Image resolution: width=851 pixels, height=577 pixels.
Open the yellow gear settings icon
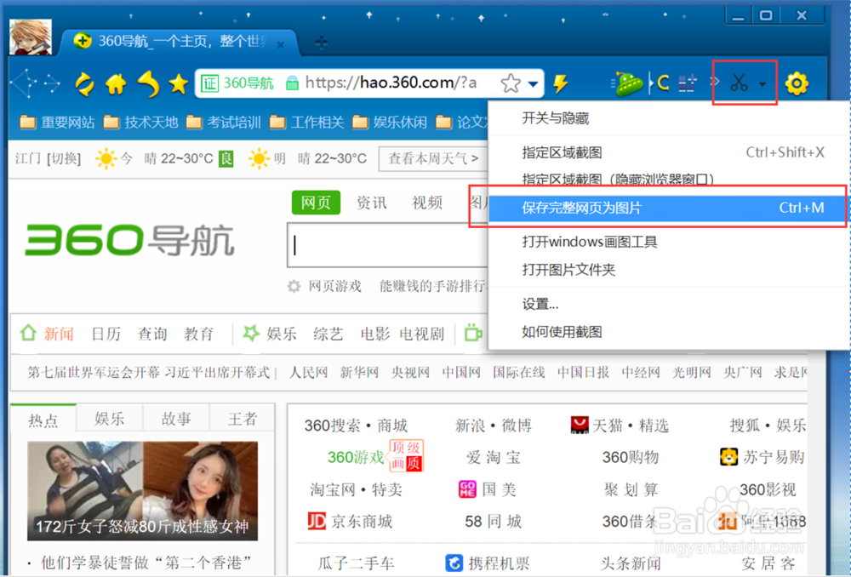tap(797, 83)
